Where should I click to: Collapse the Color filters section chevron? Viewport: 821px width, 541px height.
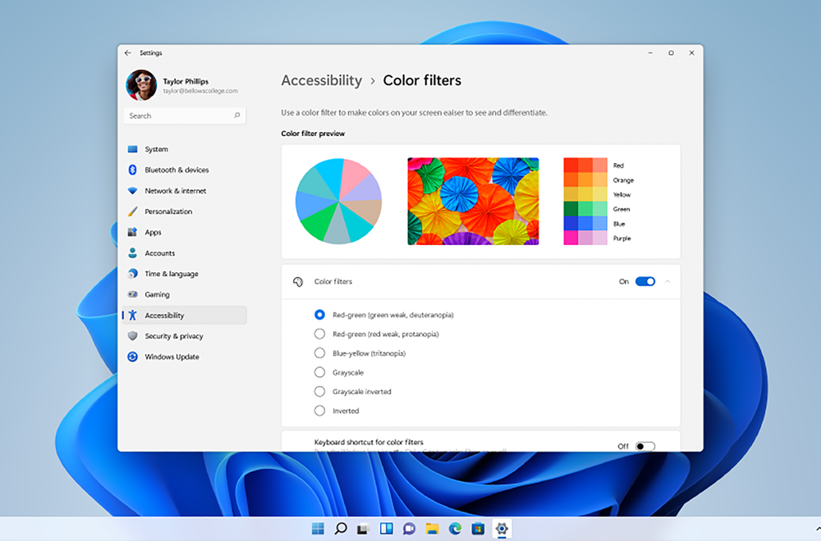point(667,281)
